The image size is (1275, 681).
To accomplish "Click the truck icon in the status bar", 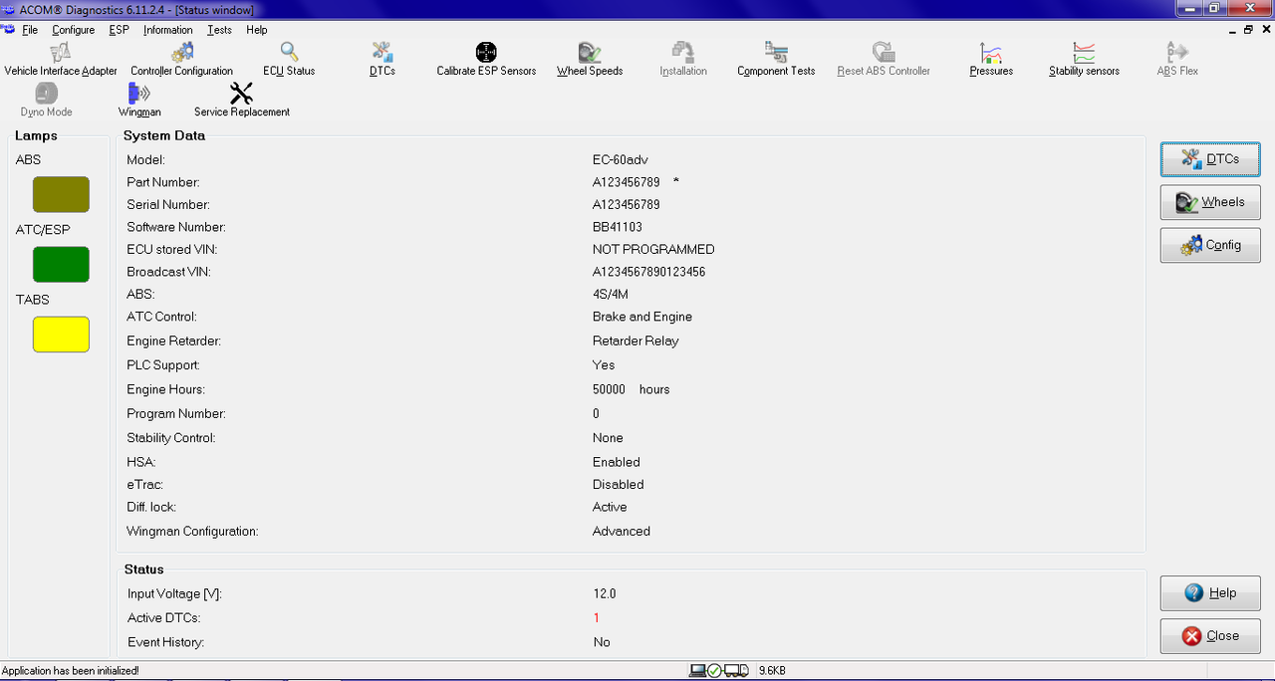I will point(736,671).
